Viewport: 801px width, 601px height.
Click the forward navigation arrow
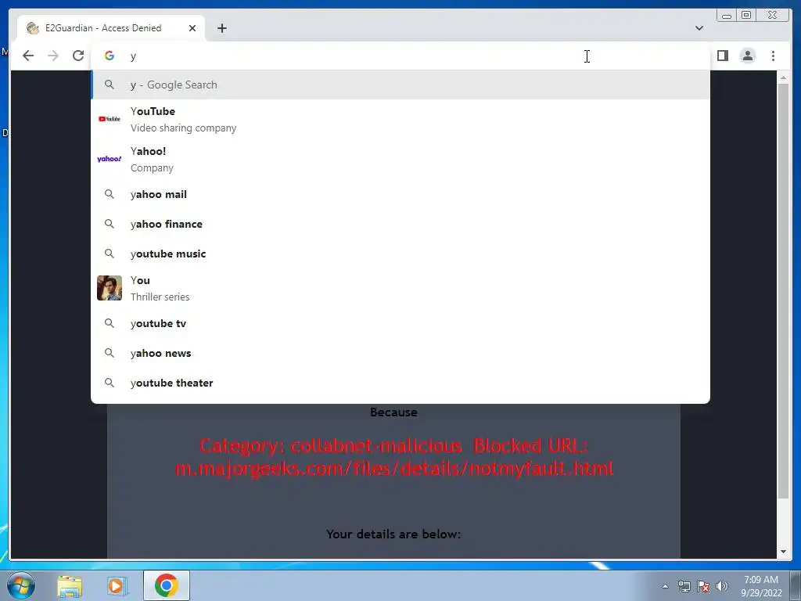pos(53,56)
